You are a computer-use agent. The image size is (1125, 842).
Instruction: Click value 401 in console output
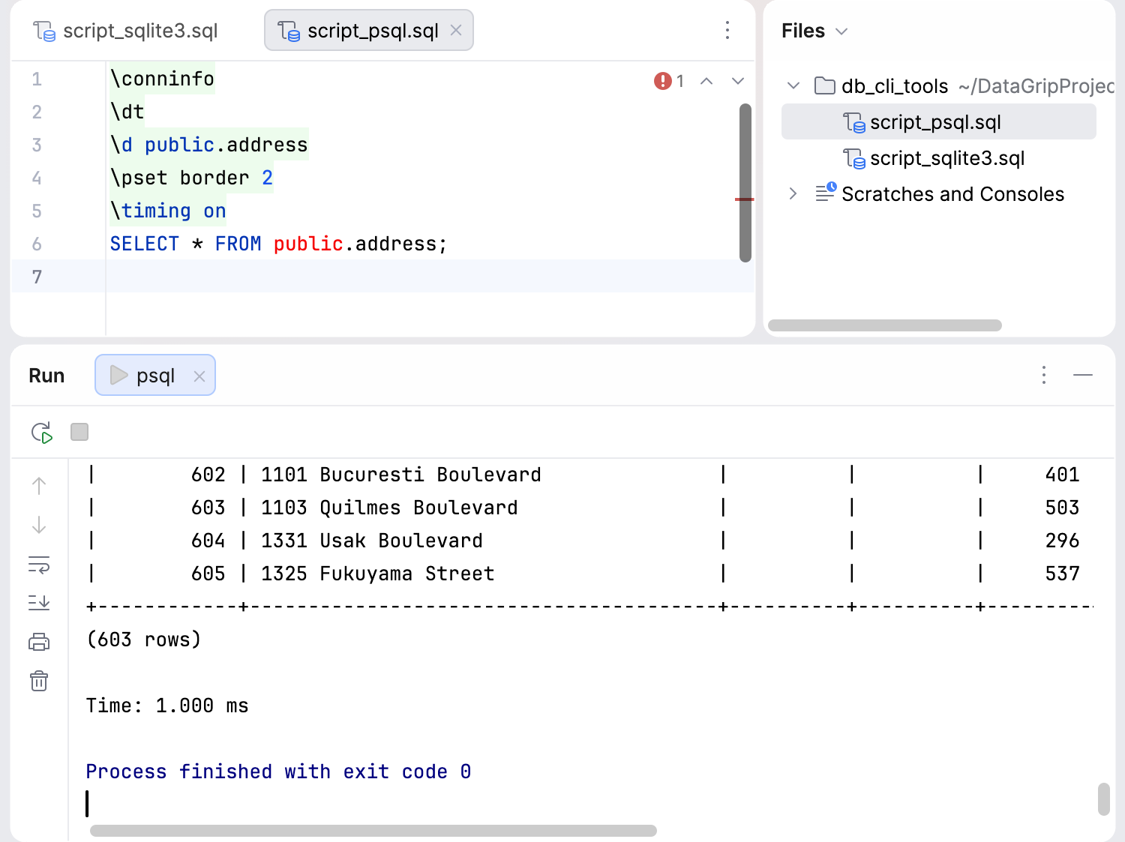[1063, 475]
